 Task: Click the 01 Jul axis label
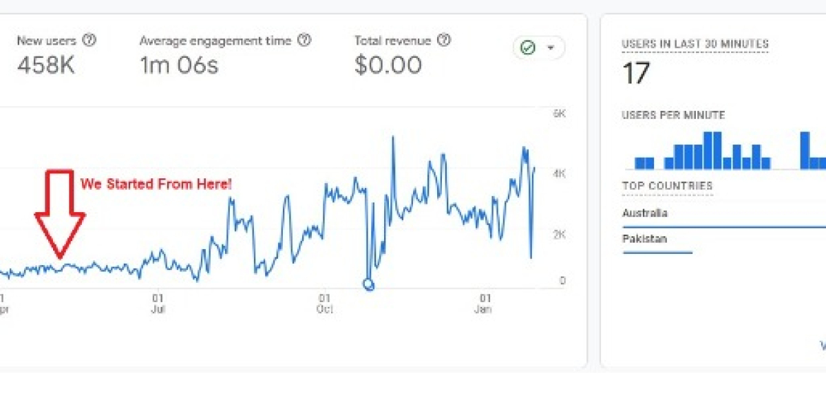pyautogui.click(x=157, y=304)
